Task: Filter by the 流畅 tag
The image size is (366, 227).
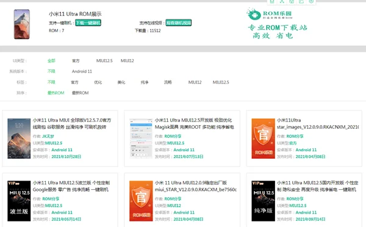Action: (168, 82)
